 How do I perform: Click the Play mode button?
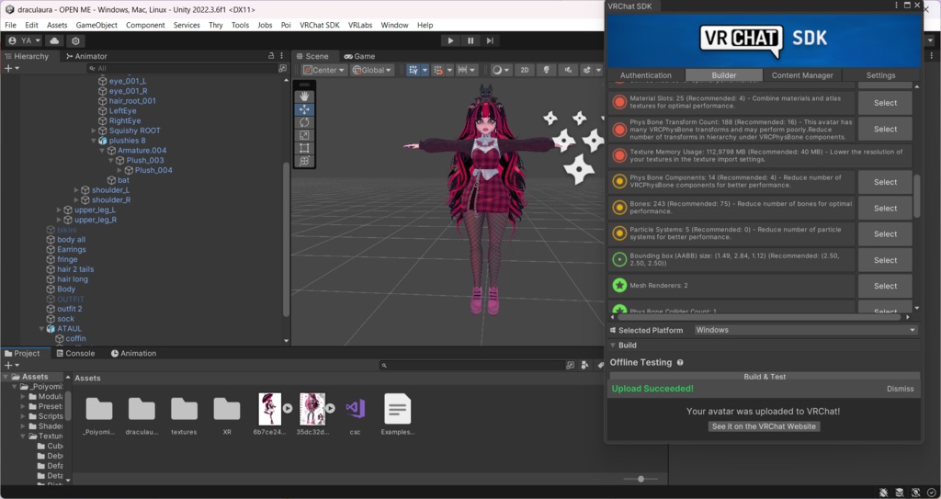(x=450, y=40)
